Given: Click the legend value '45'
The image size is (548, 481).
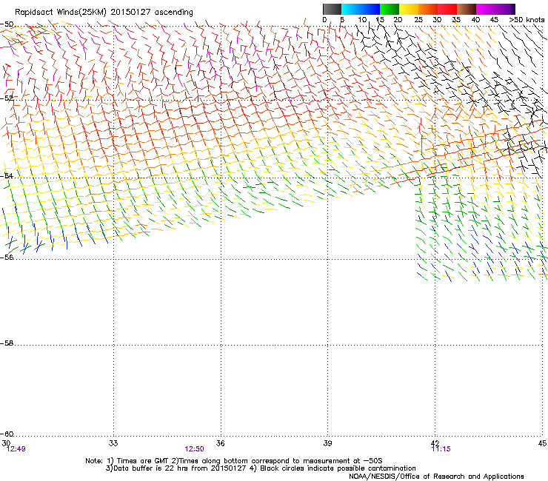Looking at the screenshot, I should tap(494, 20).
